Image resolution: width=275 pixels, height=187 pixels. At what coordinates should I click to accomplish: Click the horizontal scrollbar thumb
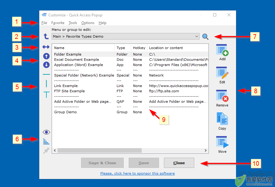click(x=99, y=151)
